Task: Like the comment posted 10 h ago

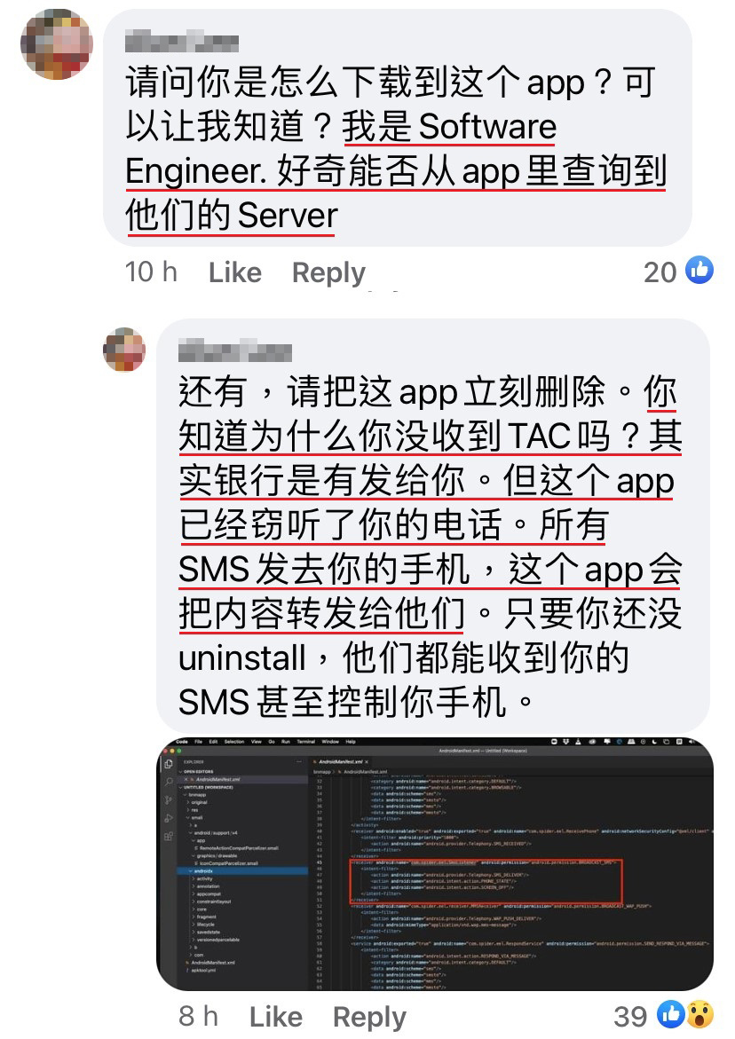Action: click(x=234, y=272)
